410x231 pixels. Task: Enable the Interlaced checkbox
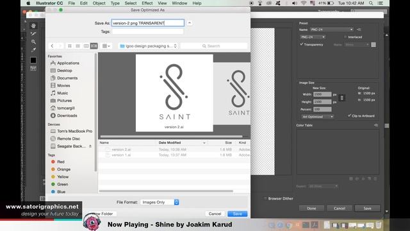[x=345, y=37]
